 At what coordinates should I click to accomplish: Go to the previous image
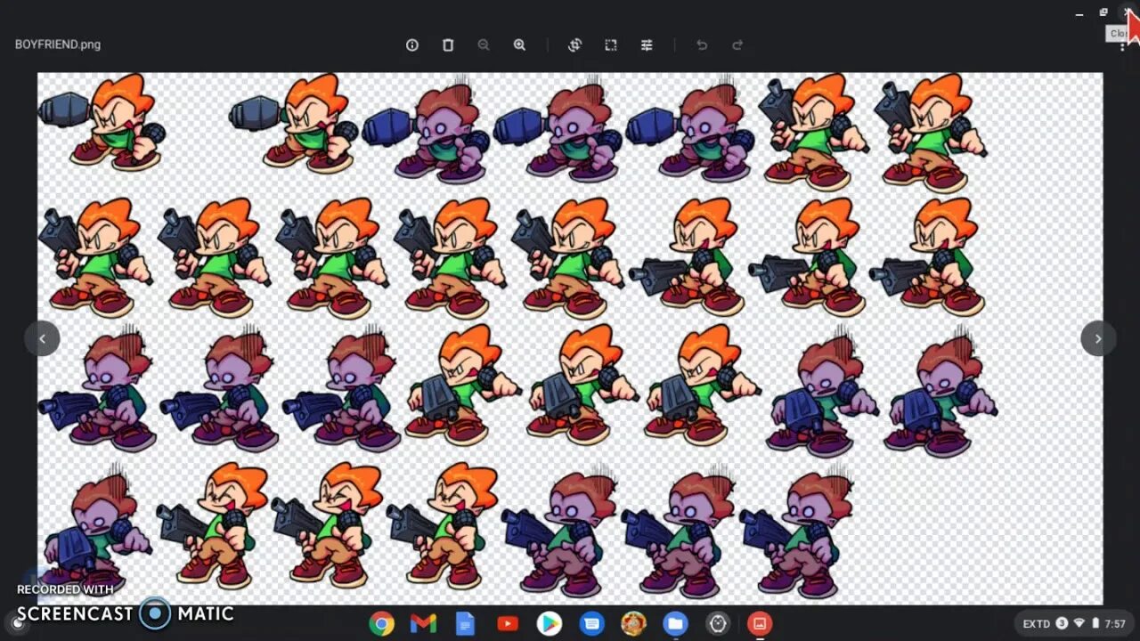click(42, 338)
